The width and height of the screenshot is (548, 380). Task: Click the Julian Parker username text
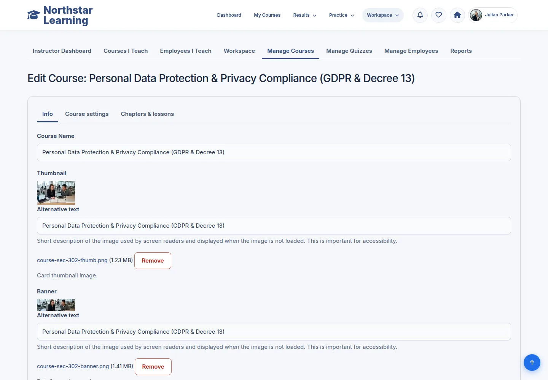click(x=499, y=15)
